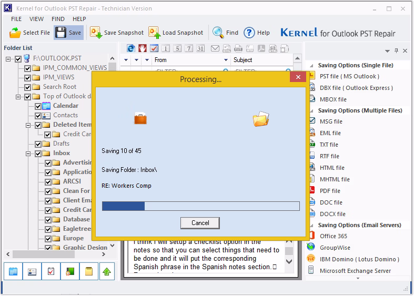Click the yellow notes icon in bottom bar
414x296 pixels.
89,271
